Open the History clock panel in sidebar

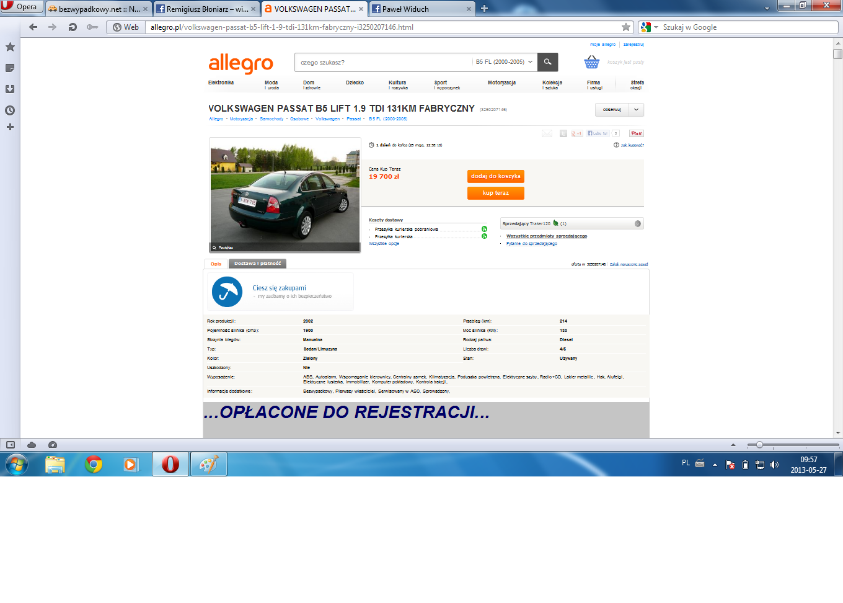(x=10, y=110)
